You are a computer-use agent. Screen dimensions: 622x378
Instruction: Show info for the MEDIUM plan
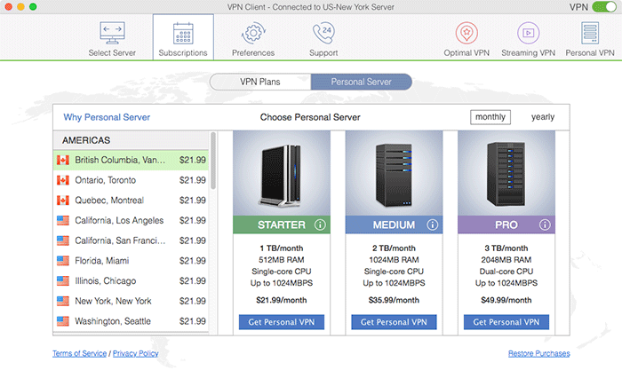[x=433, y=224]
